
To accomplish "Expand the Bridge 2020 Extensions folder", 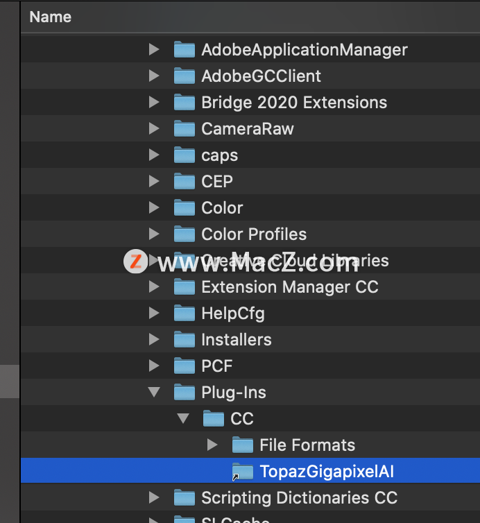I will pyautogui.click(x=154, y=102).
